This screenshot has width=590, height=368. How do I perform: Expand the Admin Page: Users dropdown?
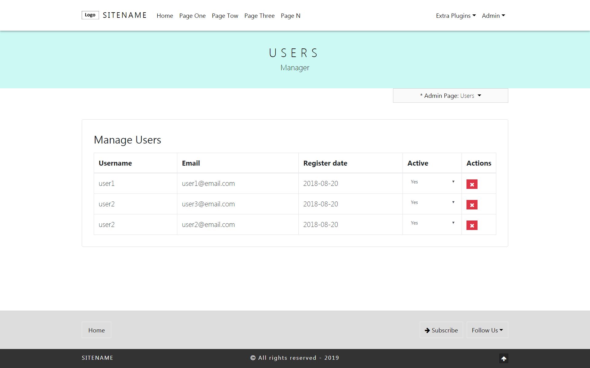[x=450, y=96]
